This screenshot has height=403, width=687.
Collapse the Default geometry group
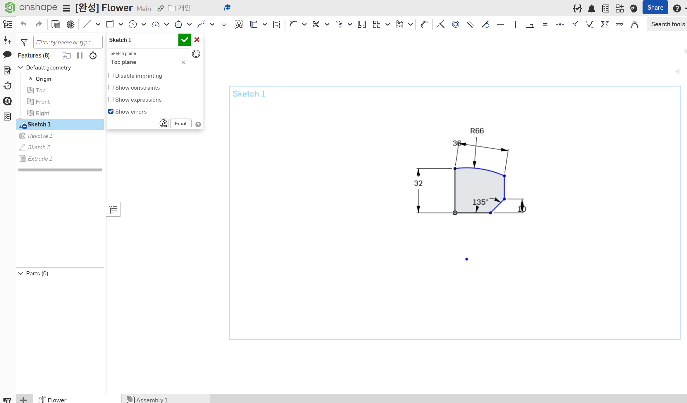pos(21,67)
